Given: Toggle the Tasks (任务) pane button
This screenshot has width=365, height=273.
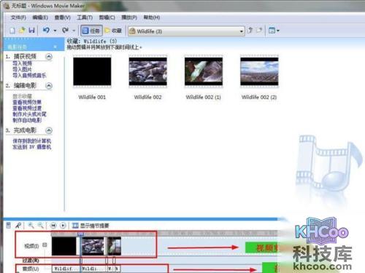Looking at the screenshot, I should click(91, 31).
